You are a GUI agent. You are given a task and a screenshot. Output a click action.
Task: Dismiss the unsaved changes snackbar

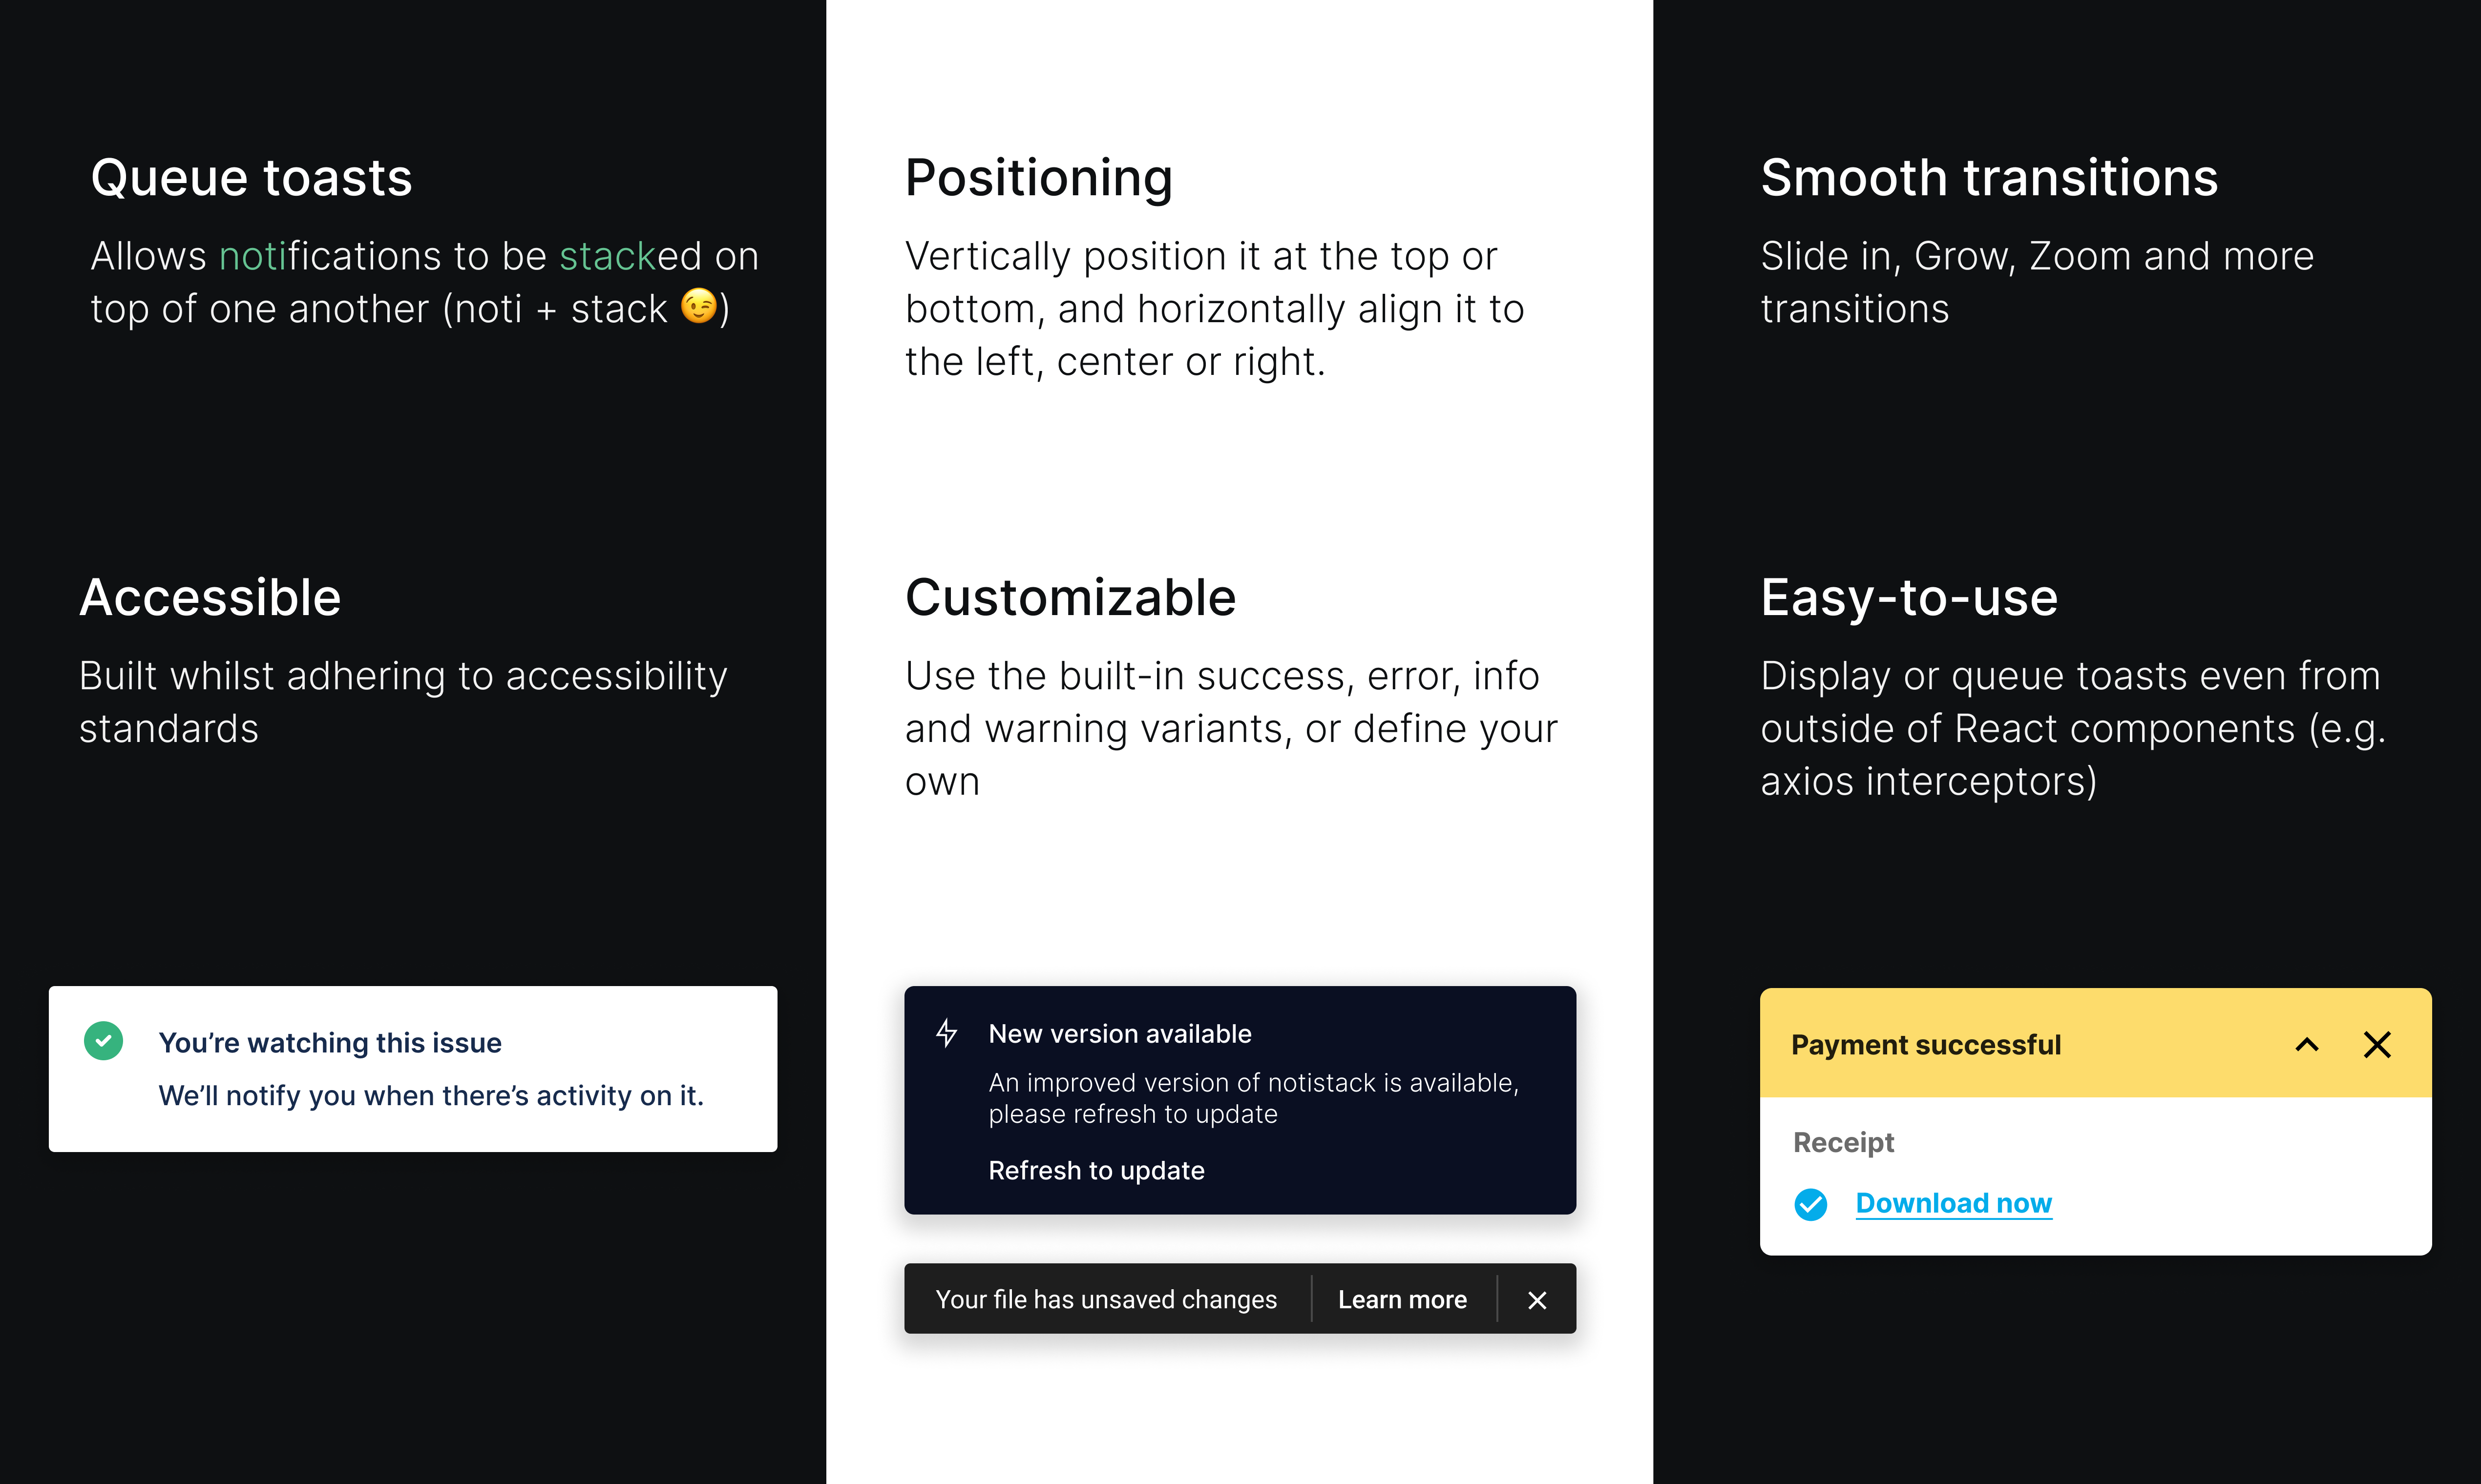[1536, 1300]
